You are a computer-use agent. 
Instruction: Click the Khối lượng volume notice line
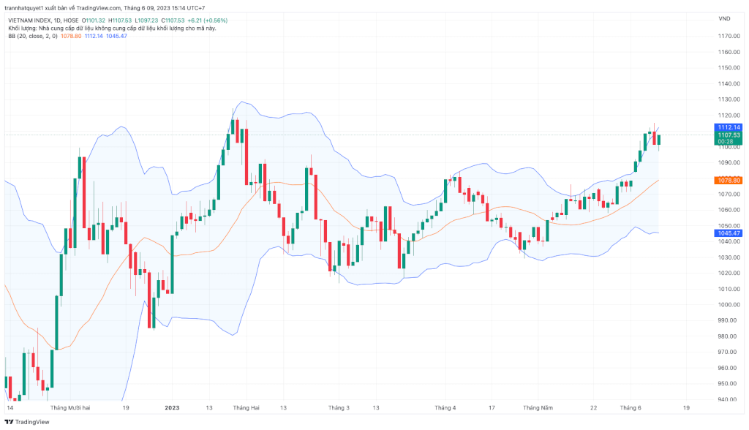click(112, 29)
